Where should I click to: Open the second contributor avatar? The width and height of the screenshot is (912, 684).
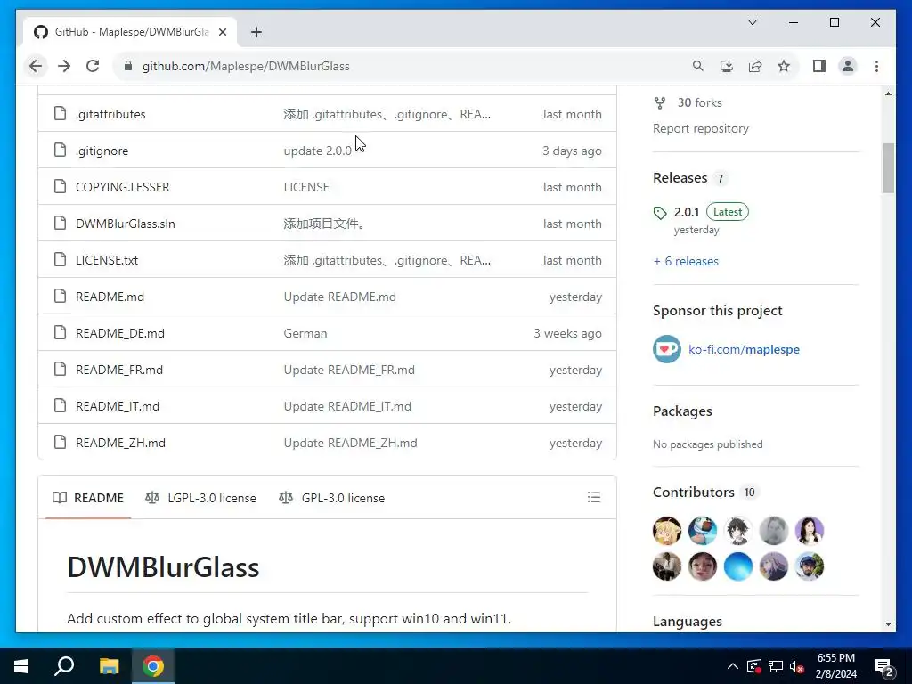[703, 531]
